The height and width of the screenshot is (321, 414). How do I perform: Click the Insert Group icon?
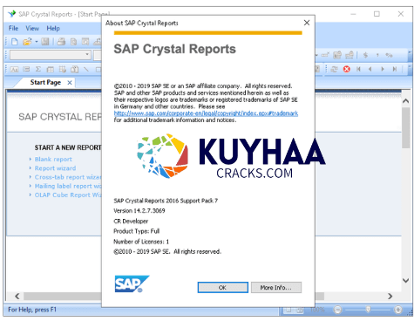26,69
